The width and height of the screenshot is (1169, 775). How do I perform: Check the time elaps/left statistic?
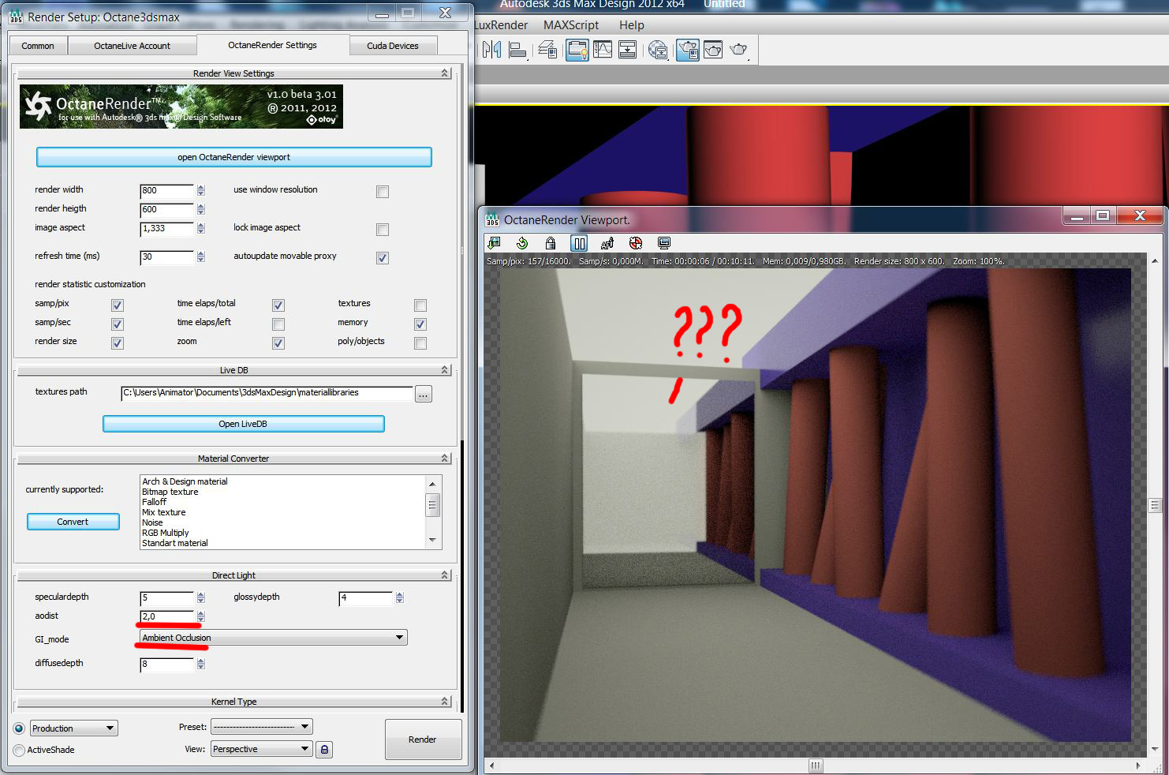278,324
